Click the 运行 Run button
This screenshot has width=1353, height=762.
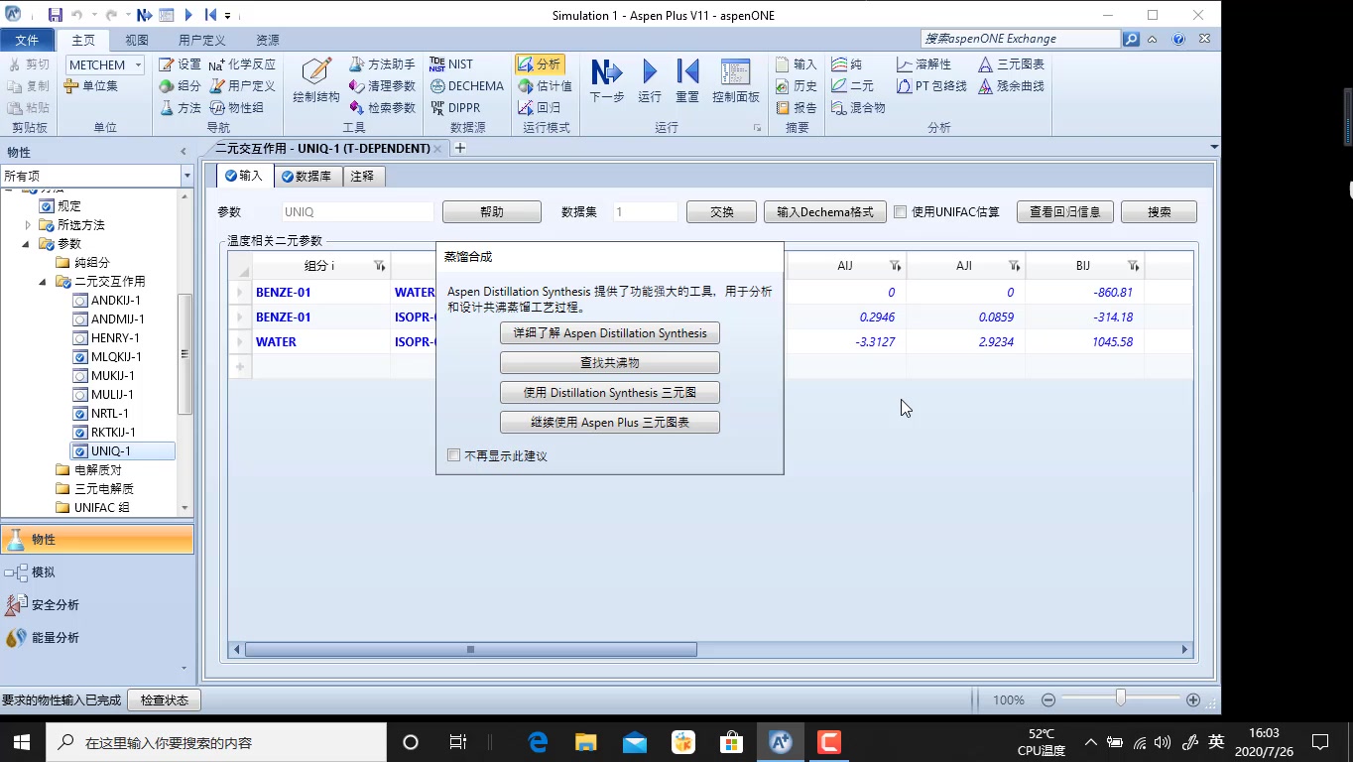coord(650,80)
